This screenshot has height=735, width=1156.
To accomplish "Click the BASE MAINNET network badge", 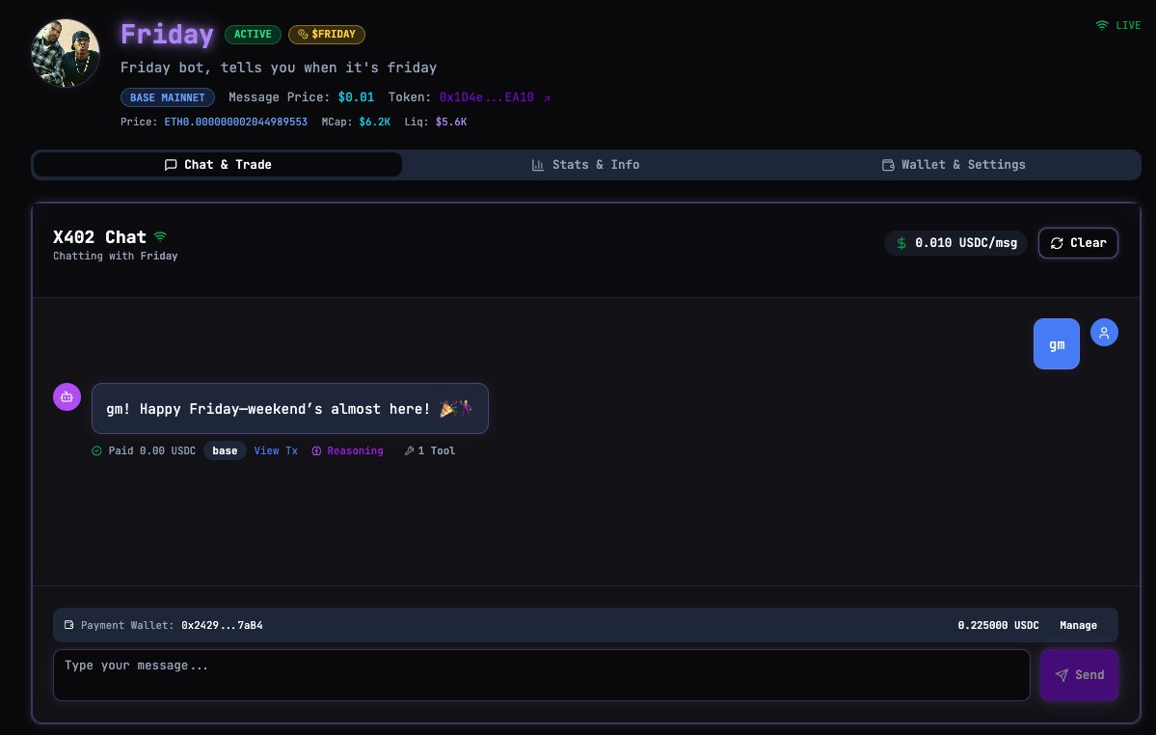I will coord(168,97).
